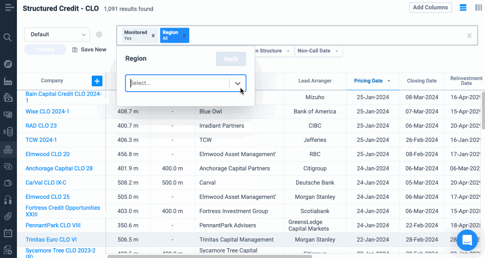The image size is (485, 258).
Task: Open the hamburger menu at top left
Action: pyautogui.click(x=8, y=8)
